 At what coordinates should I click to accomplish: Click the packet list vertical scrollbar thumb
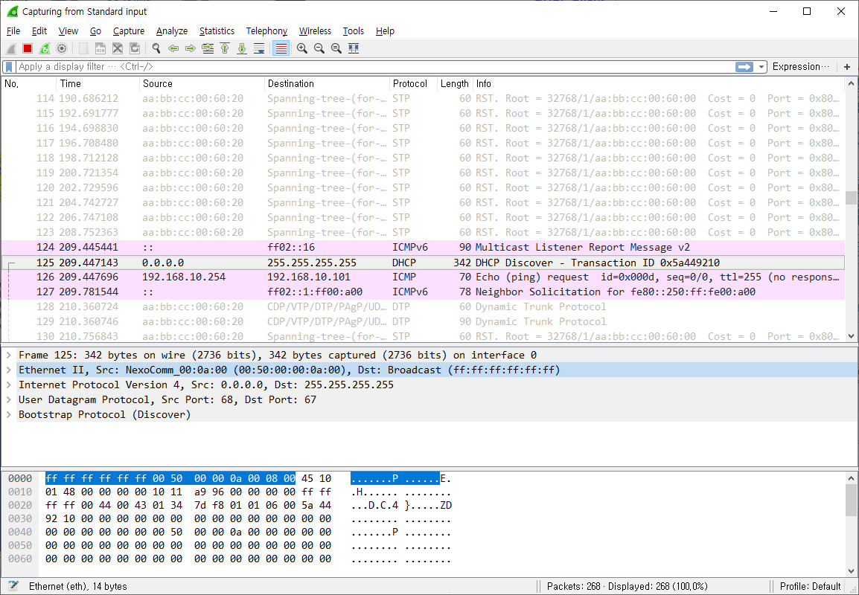[851, 198]
